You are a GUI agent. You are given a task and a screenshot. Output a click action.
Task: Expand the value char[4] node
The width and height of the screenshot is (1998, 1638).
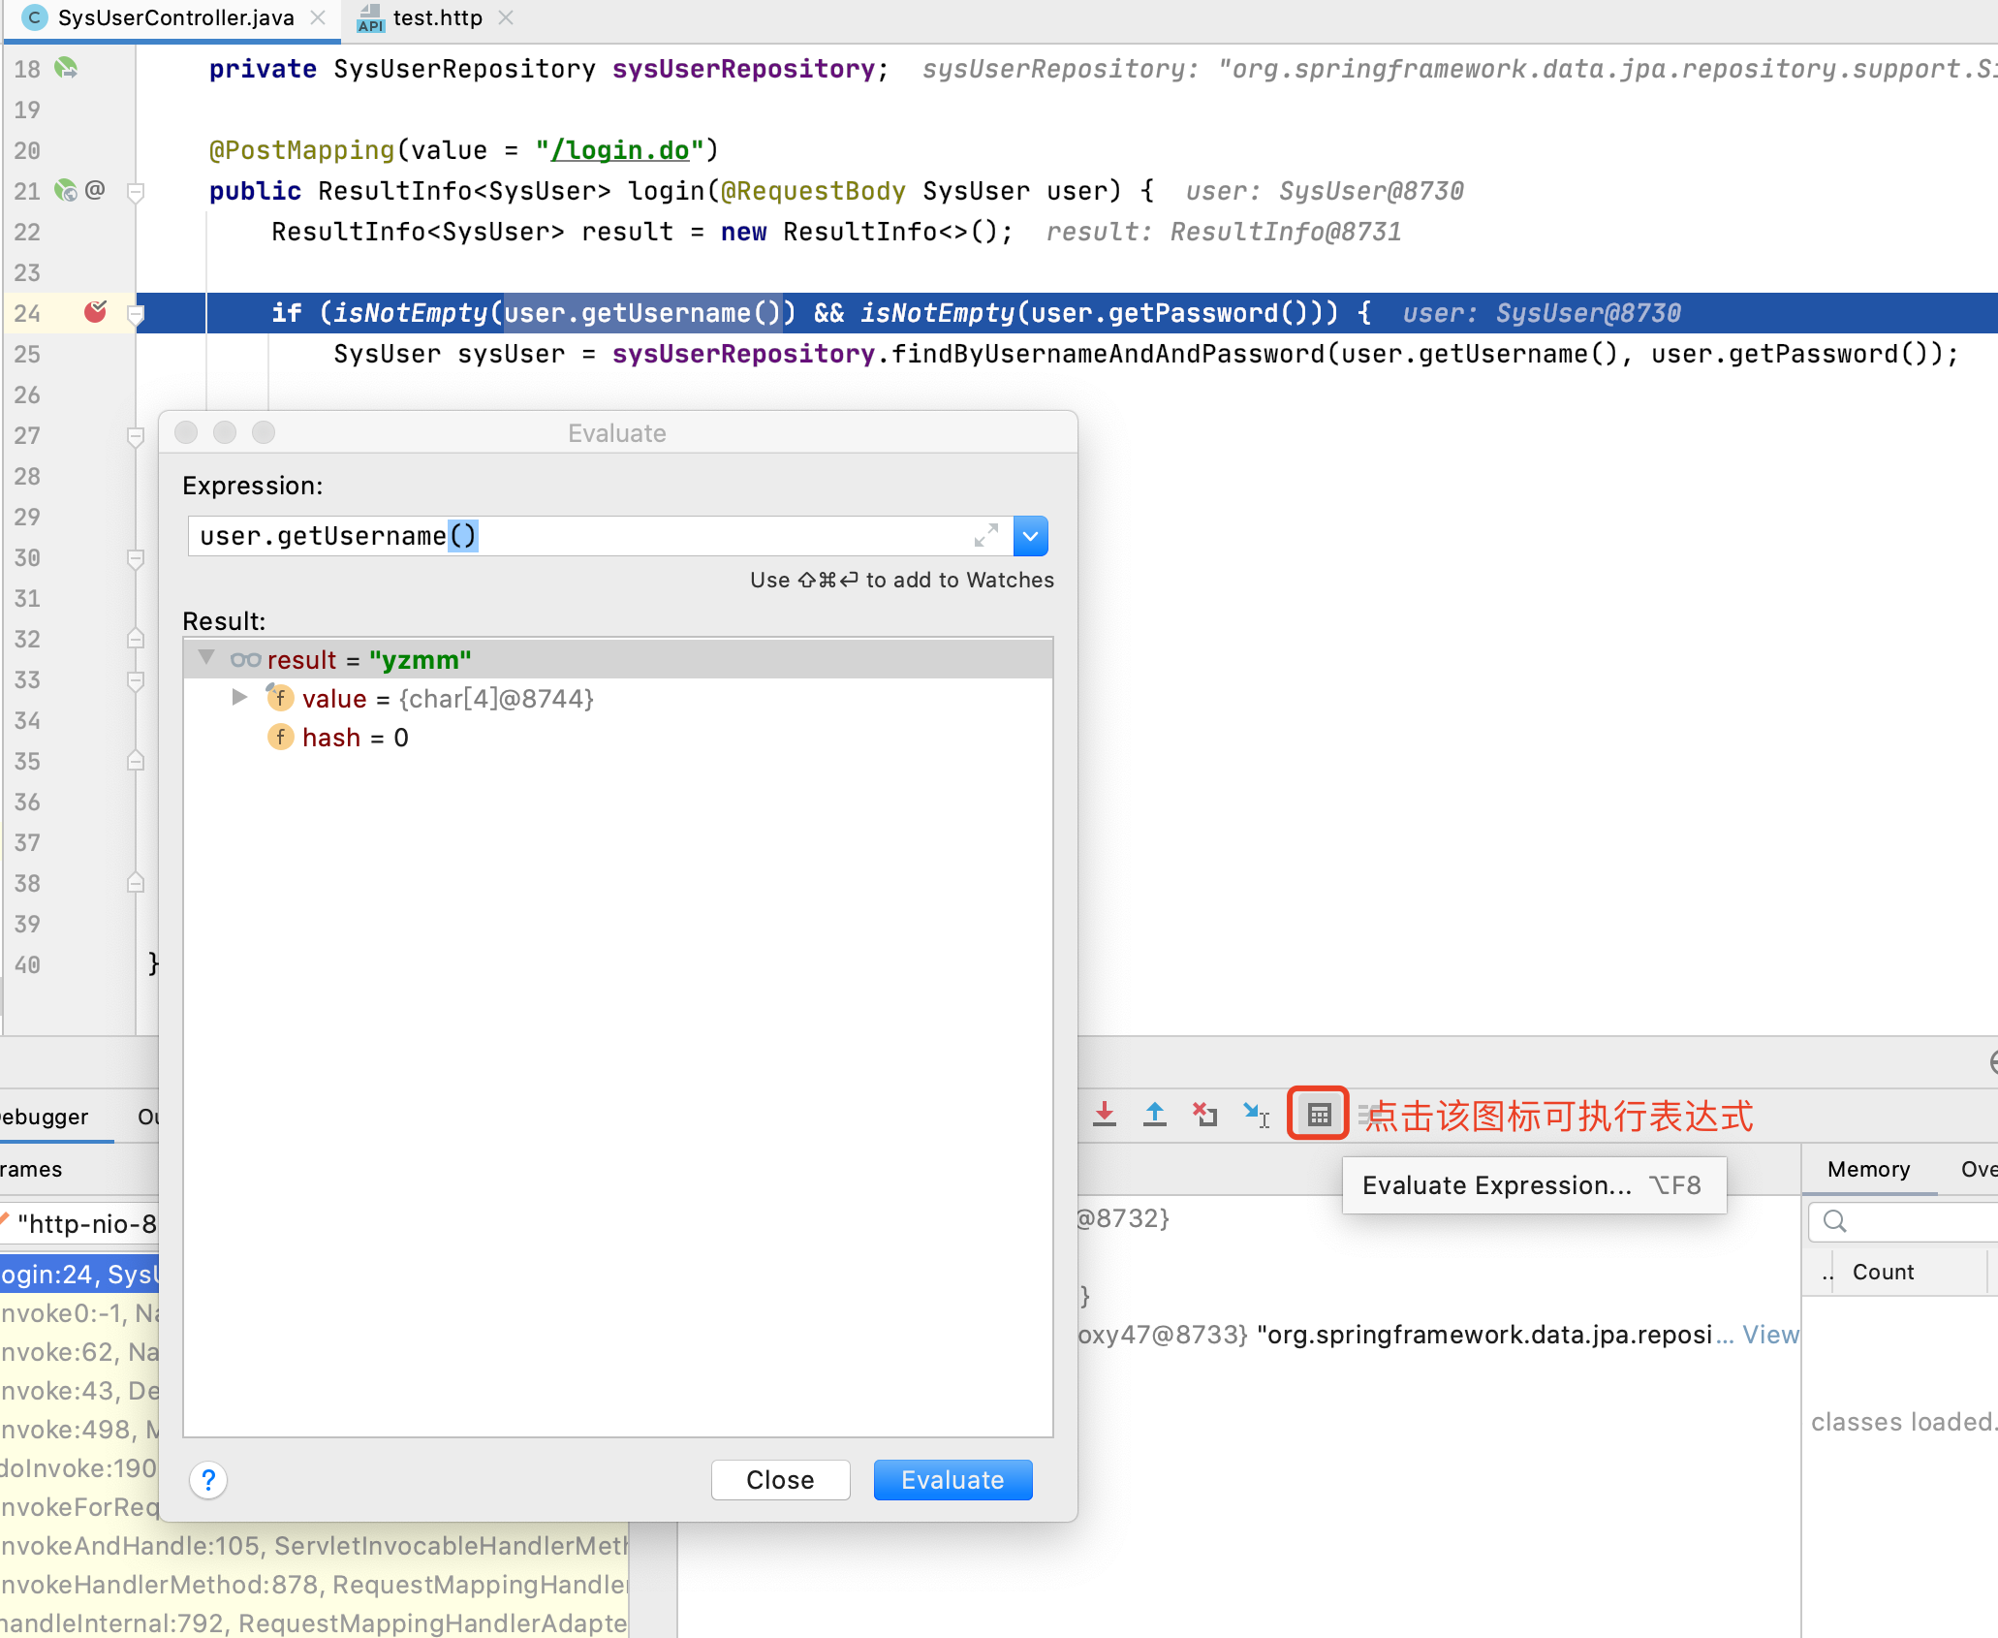point(239,698)
